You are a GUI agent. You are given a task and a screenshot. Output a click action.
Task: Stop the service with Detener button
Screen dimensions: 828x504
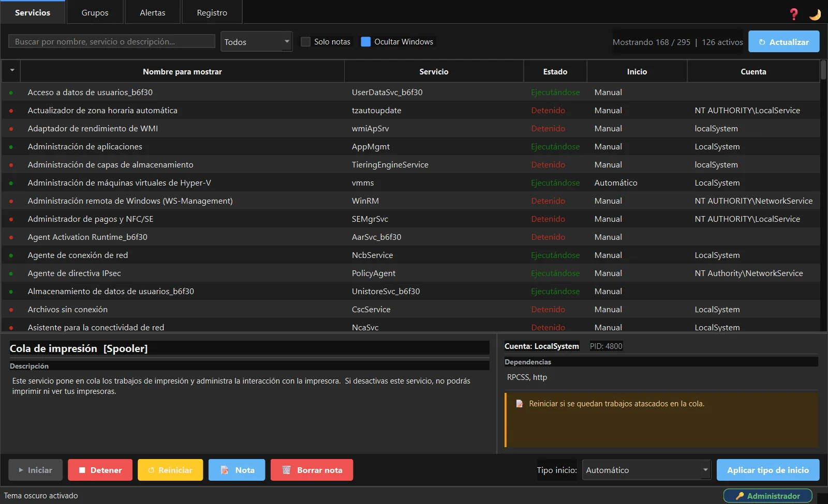tap(100, 470)
